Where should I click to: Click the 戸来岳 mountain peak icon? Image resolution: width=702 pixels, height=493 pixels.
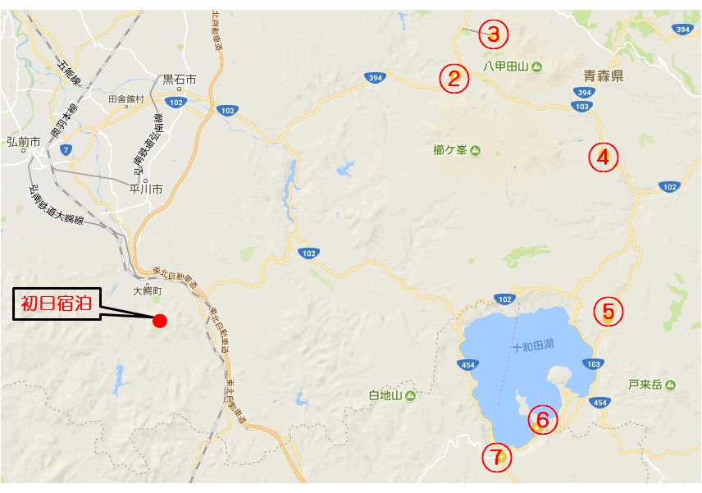coord(670,385)
